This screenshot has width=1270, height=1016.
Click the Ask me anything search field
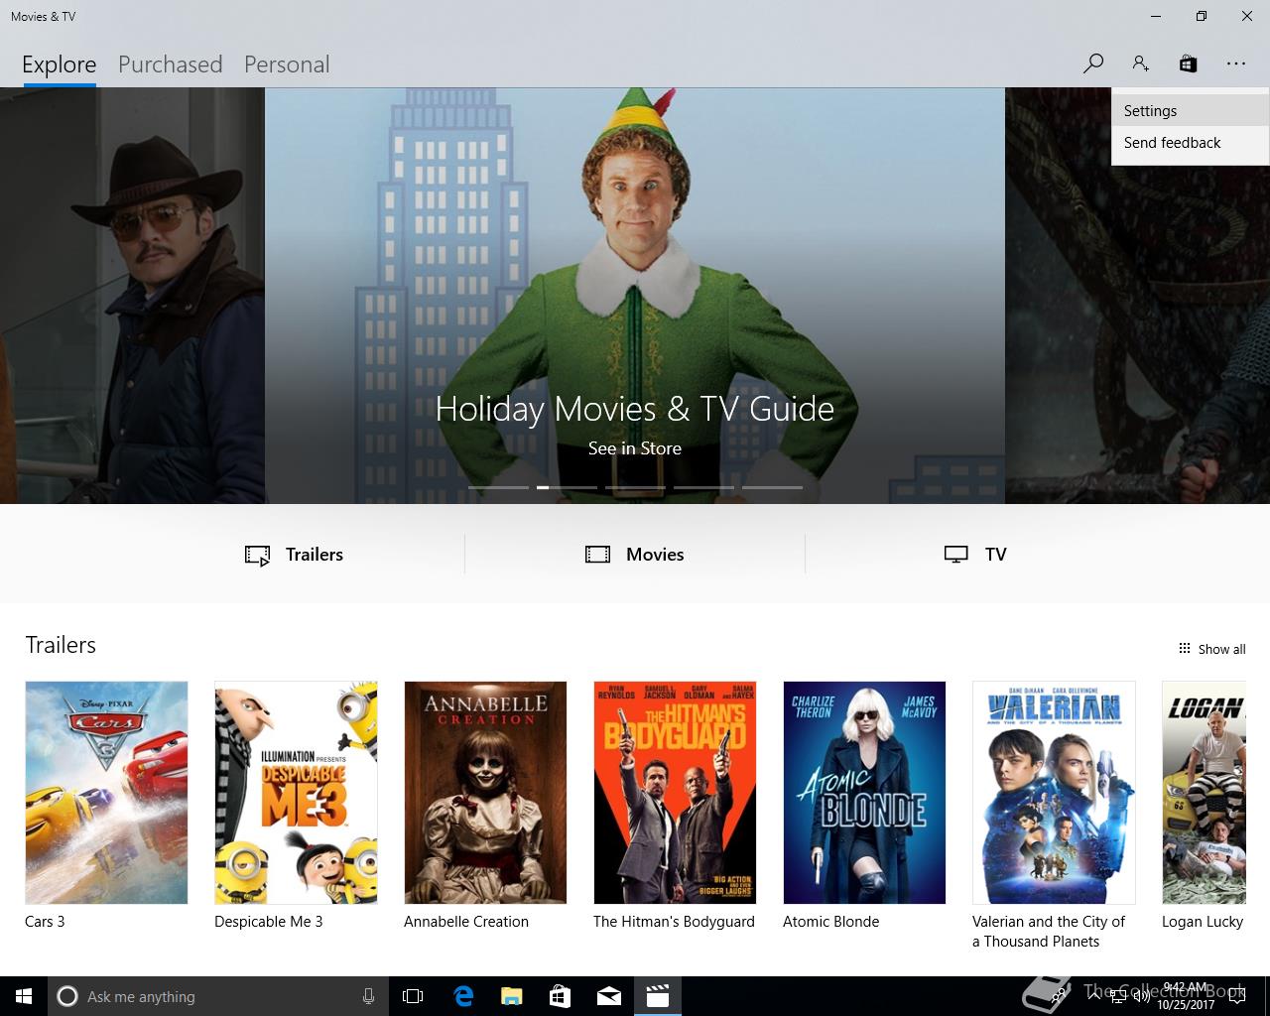tap(216, 996)
